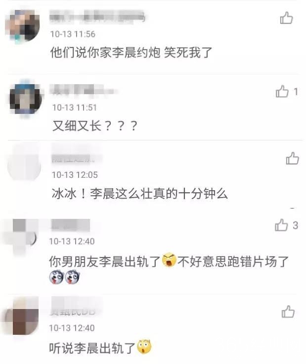
Task: Open username above 10-13 12:05 timestamp
Action: click(x=73, y=158)
